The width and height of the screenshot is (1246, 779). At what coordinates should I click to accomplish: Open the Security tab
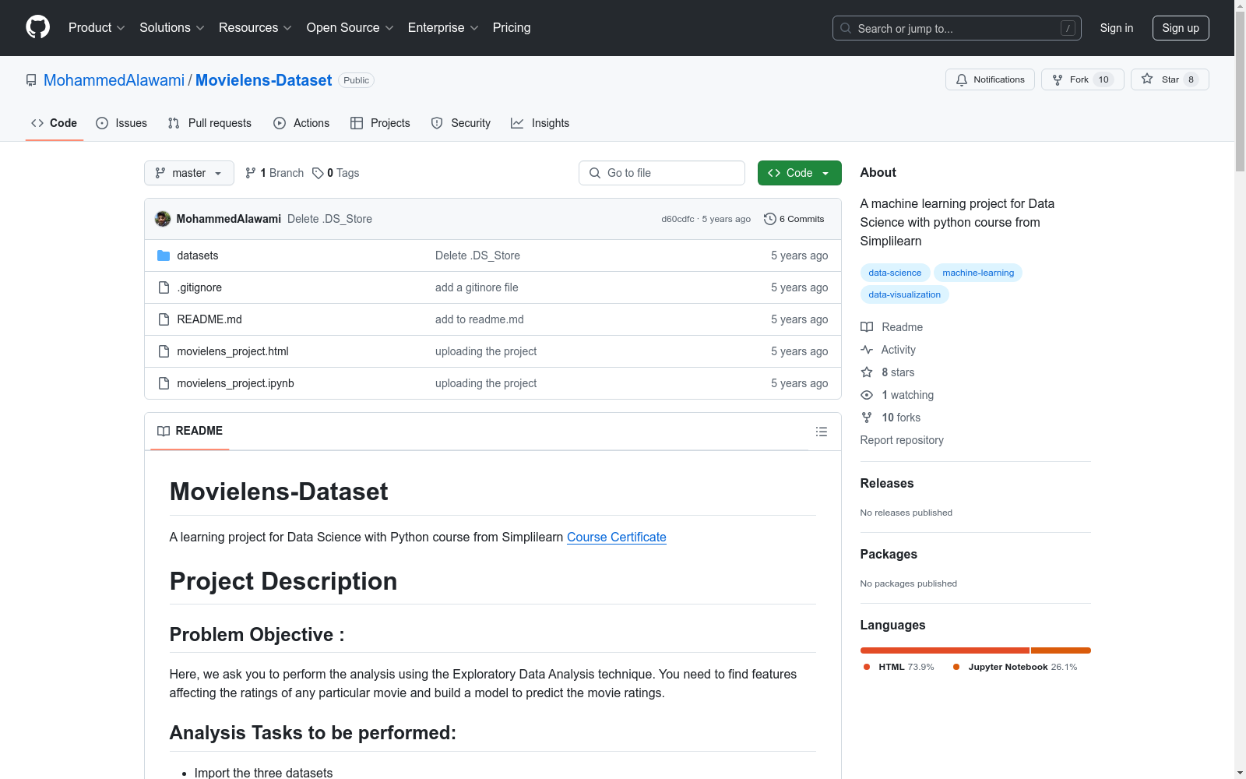[461, 123]
